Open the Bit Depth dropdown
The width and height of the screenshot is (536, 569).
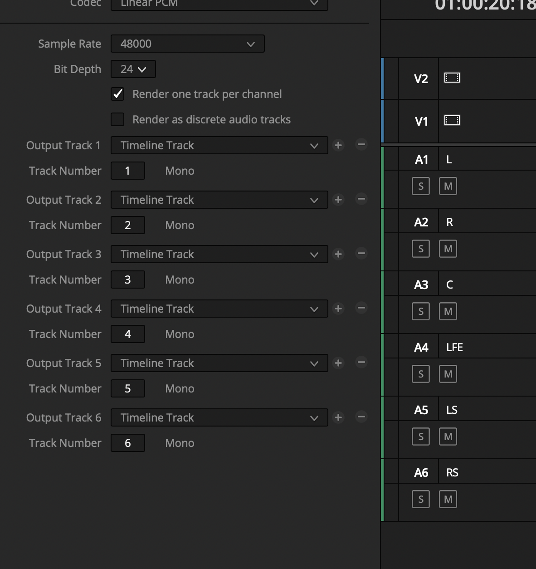click(x=133, y=69)
